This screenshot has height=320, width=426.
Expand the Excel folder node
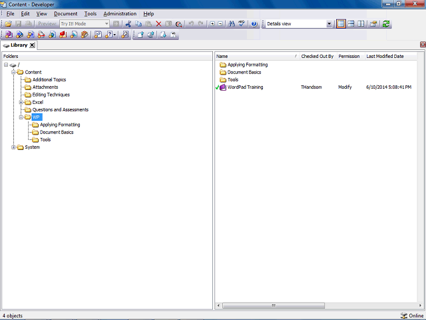coord(21,102)
